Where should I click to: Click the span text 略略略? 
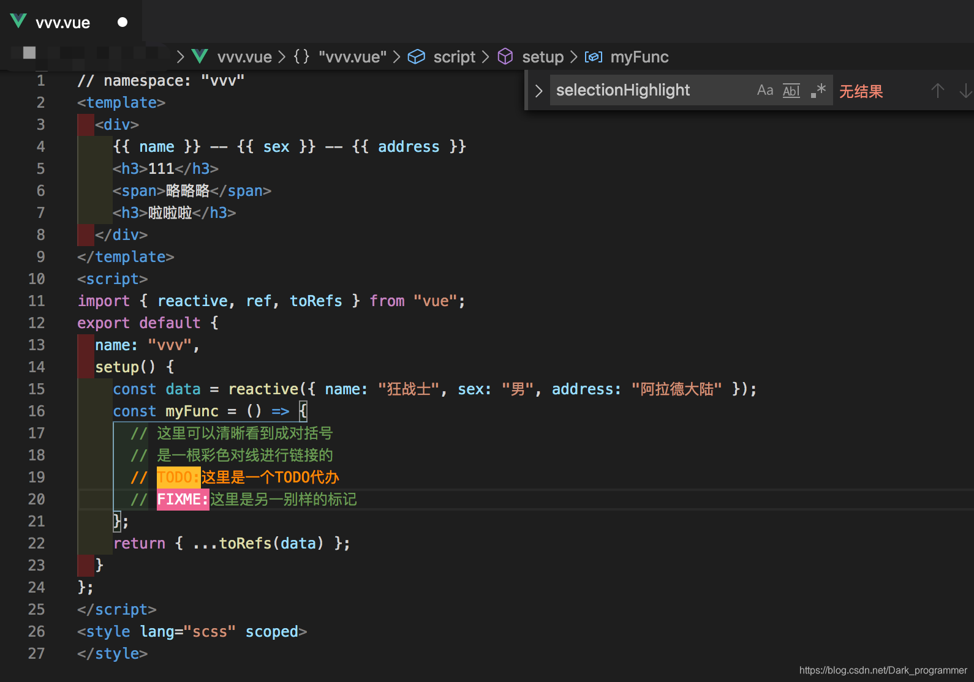click(187, 190)
